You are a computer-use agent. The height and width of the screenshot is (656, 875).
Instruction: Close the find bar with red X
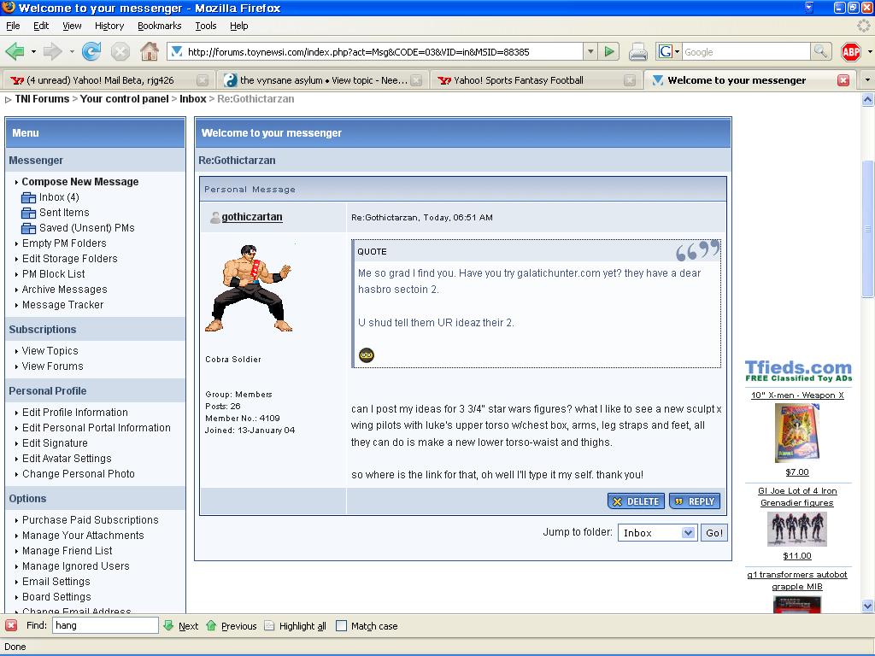pos(11,626)
